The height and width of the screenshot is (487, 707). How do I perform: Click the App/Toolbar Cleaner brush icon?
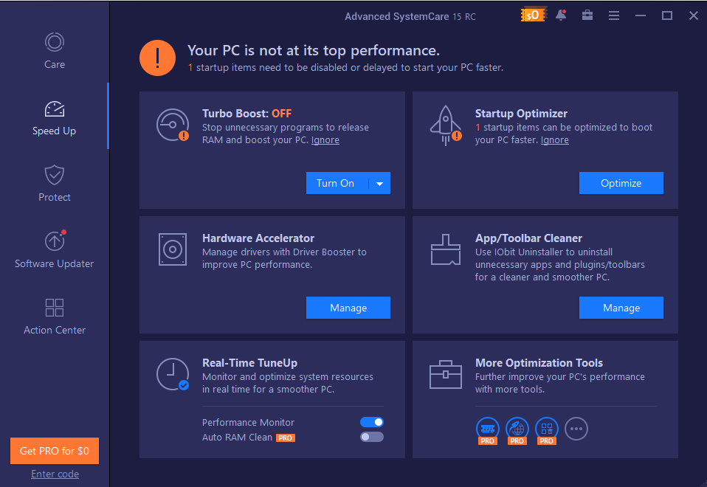pyautogui.click(x=446, y=249)
